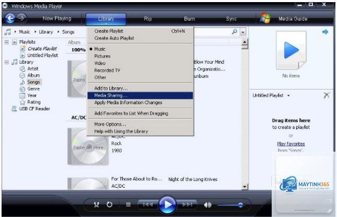Image resolution: width=337 pixels, height=217 pixels.
Task: Choose Add to Library menu entry
Action: 140,88
